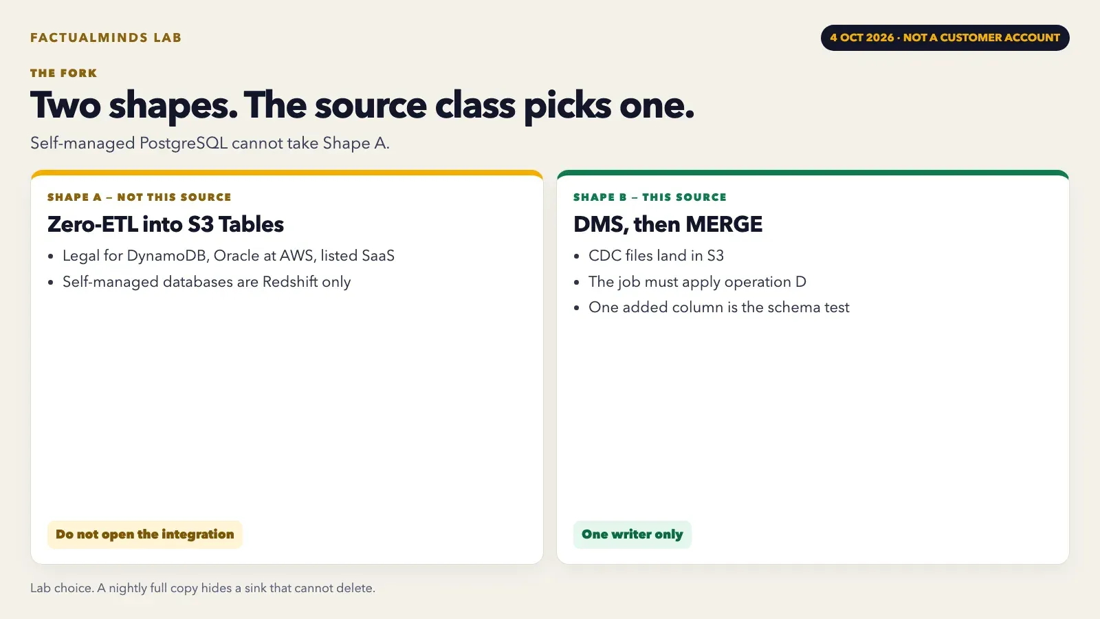
Task: Select the bullet 'CDC files land in S3'
Action: 656,256
